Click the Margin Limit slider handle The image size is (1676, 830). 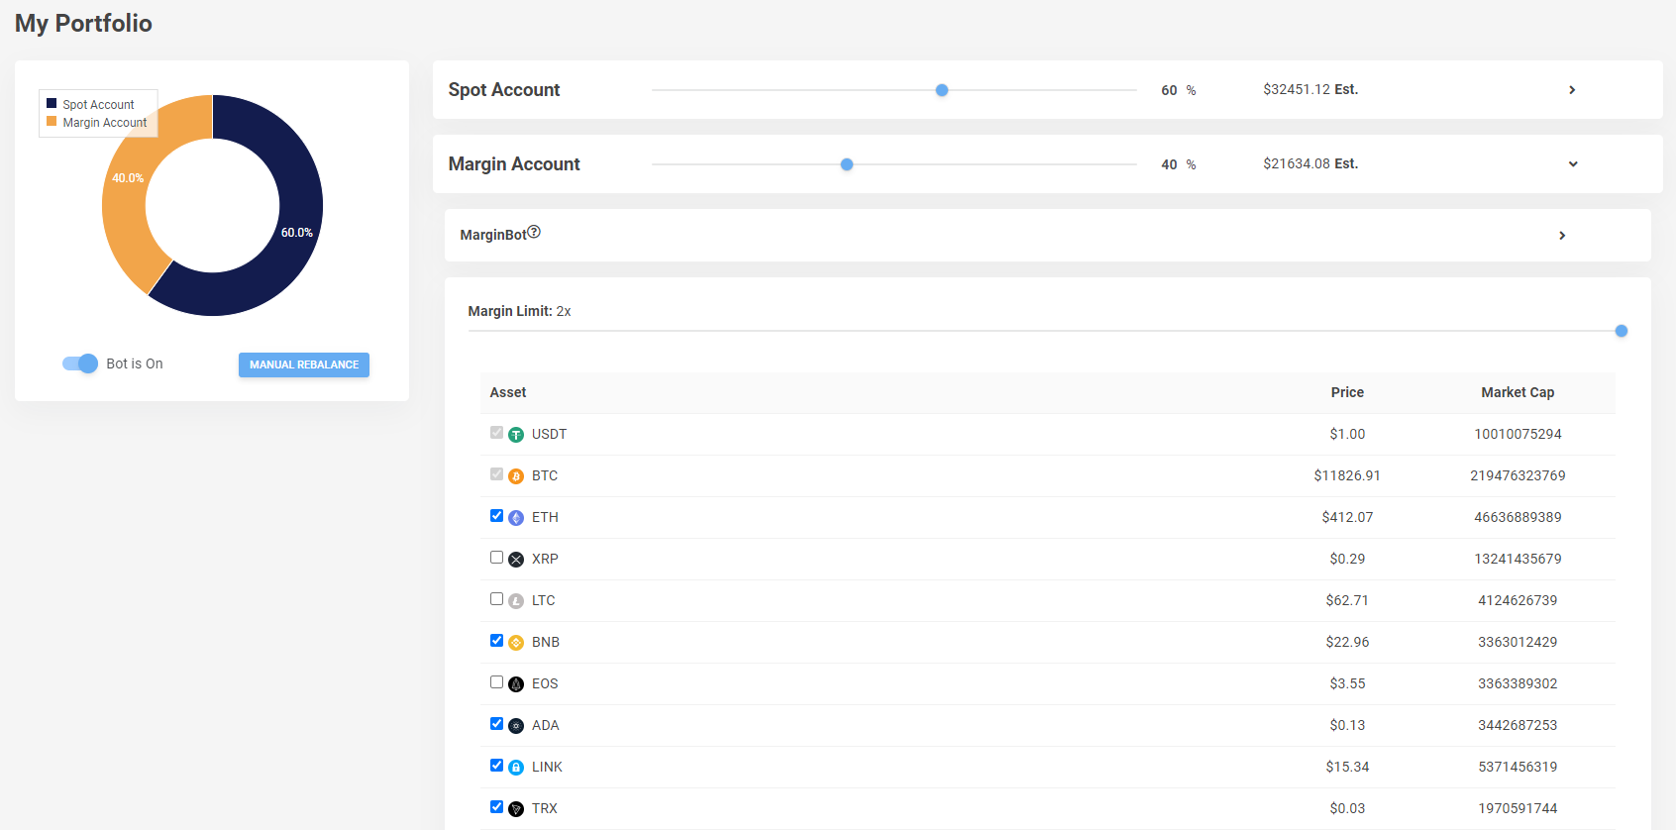[x=1622, y=331]
